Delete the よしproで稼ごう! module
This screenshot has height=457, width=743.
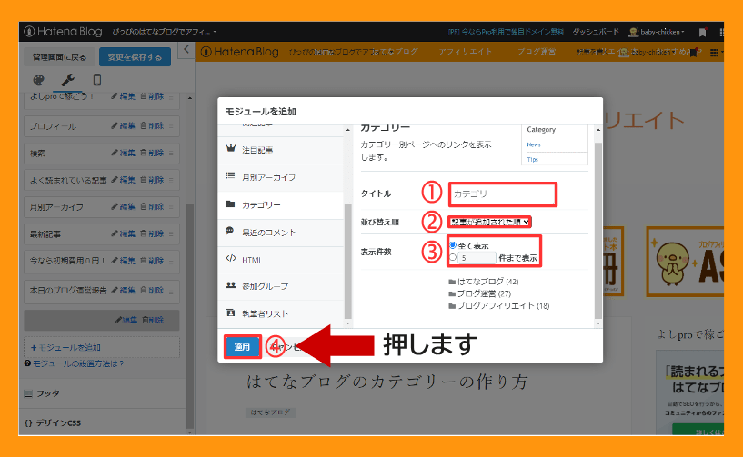pos(152,96)
